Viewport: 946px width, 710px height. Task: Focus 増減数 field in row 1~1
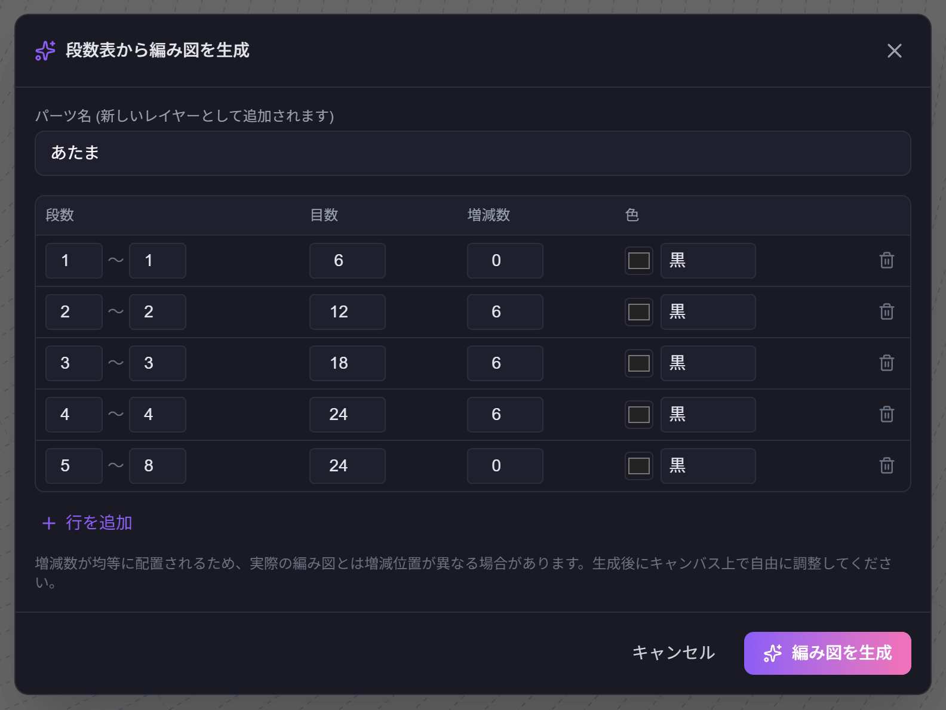[505, 261]
